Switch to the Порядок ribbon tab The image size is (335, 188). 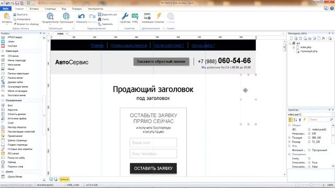pos(77,9)
